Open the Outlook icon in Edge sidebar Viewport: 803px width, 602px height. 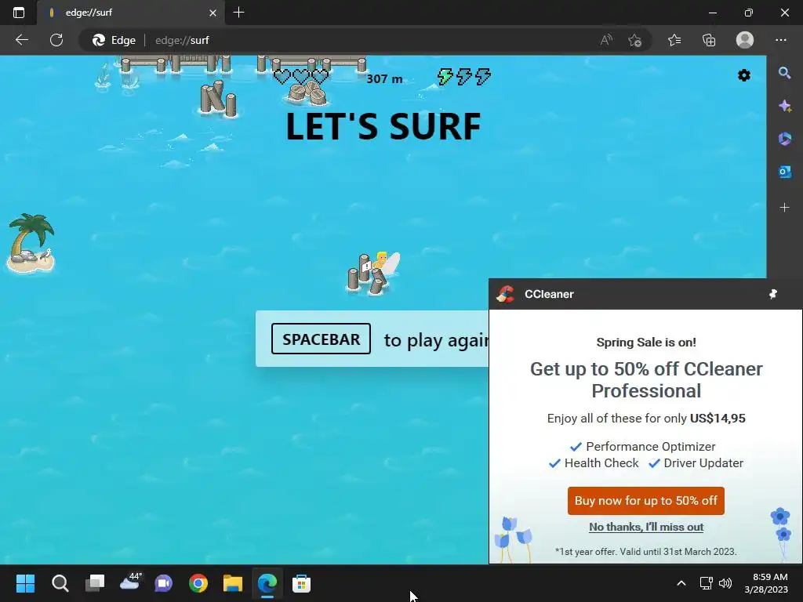pos(784,172)
